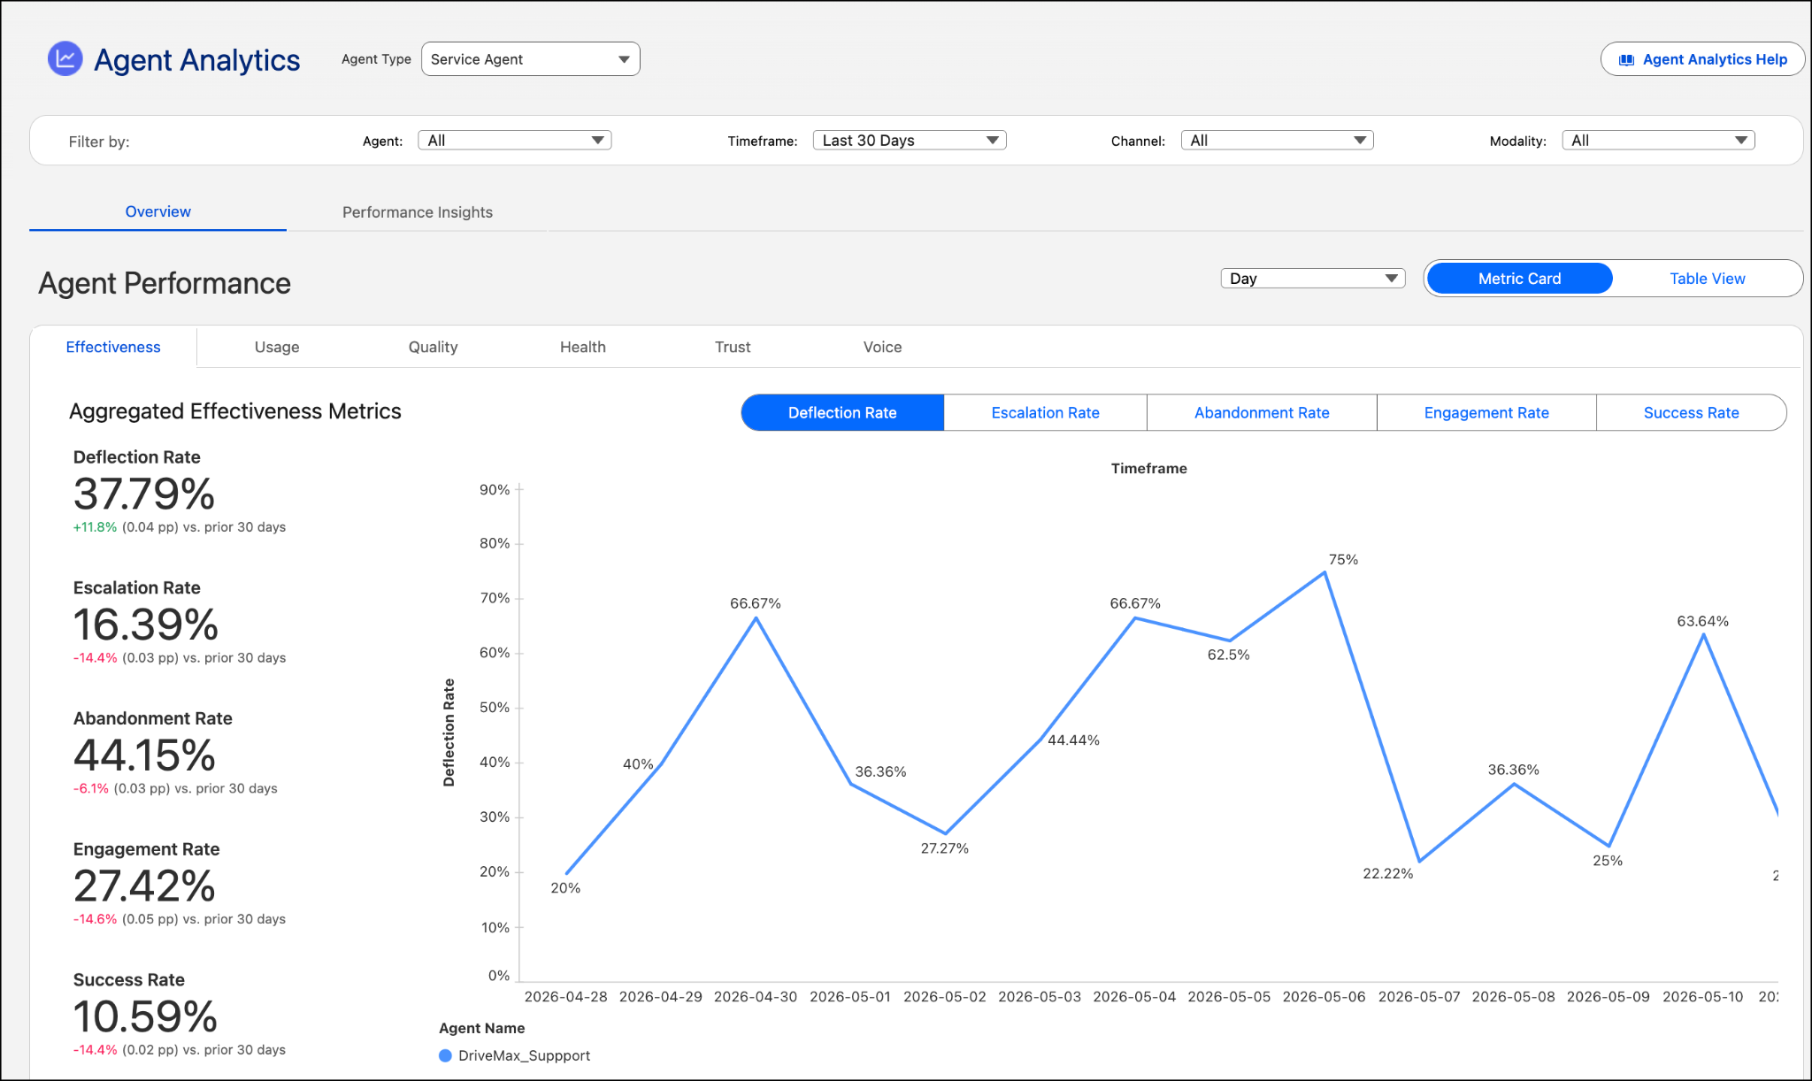Open the Modality filter dropdown
Viewport: 1812px width, 1081px height.
1658,141
